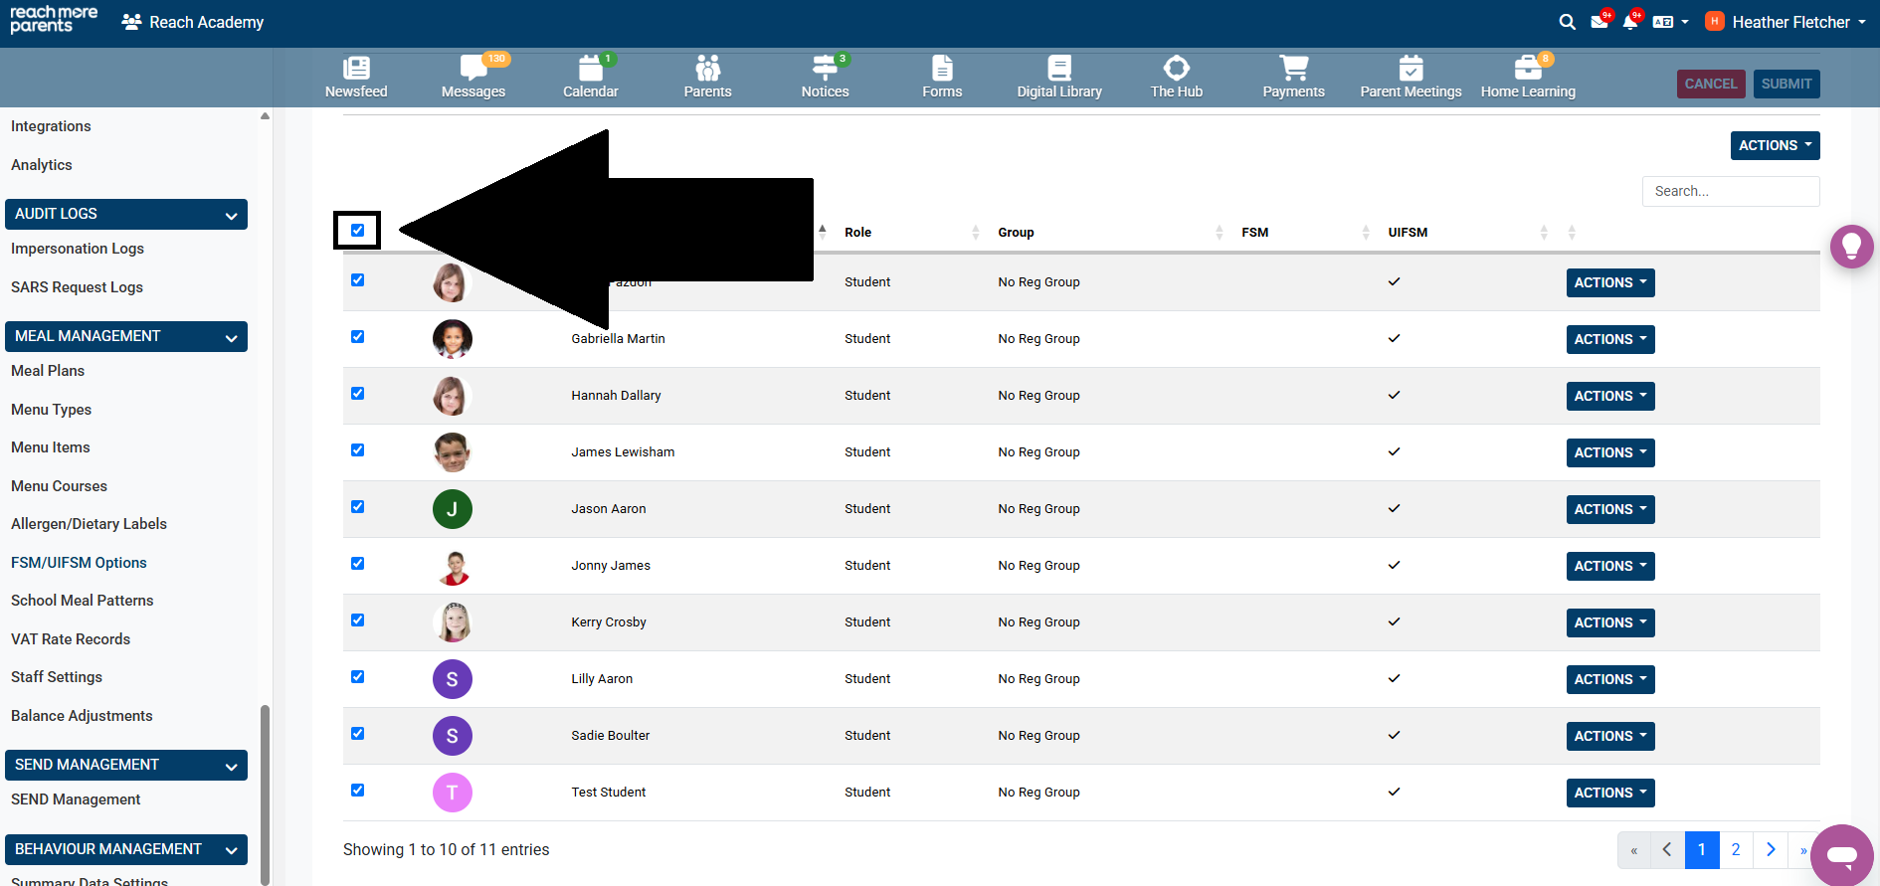Deselect the Test Student row checkbox
The image size is (1880, 886).
[357, 791]
